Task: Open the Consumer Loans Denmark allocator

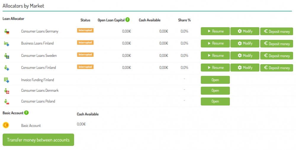Action: pos(215,91)
